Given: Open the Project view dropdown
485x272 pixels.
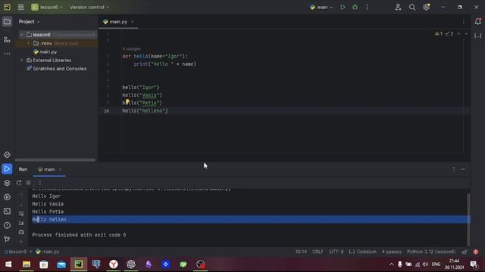Looking at the screenshot, I should (x=29, y=22).
